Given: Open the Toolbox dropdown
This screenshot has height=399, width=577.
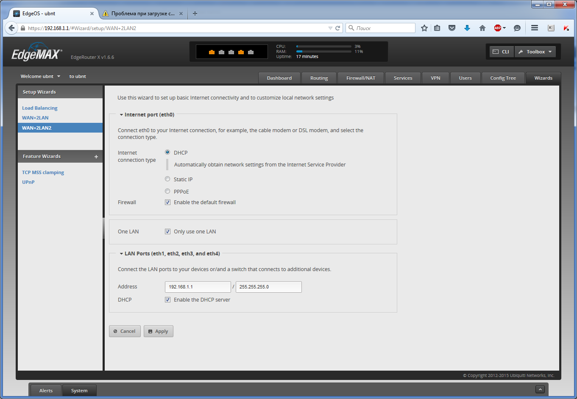Looking at the screenshot, I should click(x=536, y=52).
